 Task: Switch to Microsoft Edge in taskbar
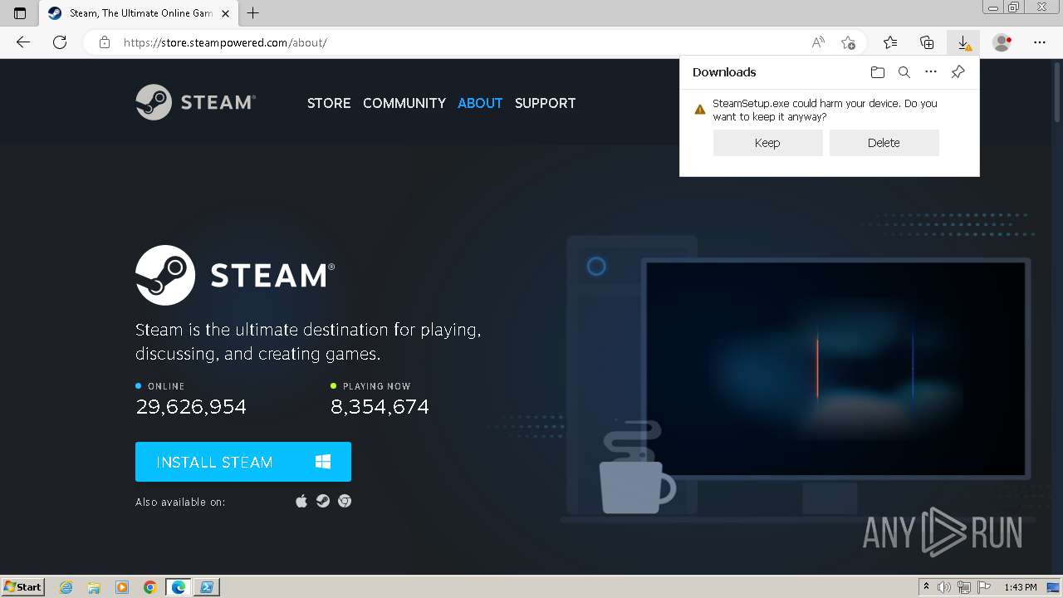click(179, 587)
